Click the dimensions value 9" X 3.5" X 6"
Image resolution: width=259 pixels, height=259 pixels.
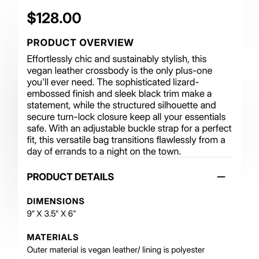[x=51, y=214]
